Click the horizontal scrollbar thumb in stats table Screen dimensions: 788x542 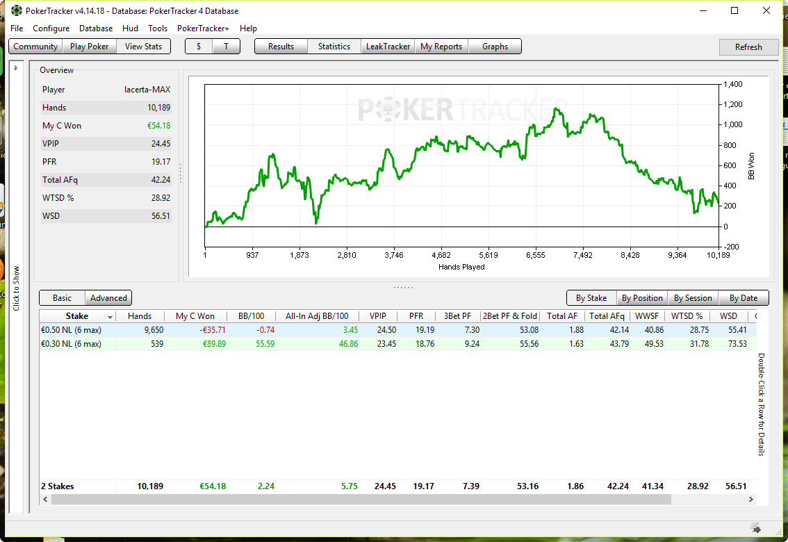pos(361,500)
